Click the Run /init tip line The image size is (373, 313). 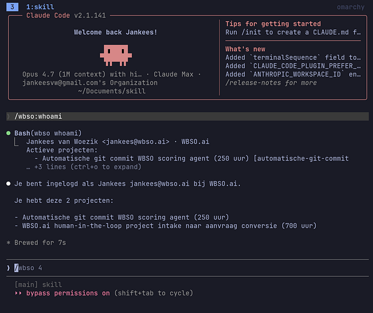[x=293, y=32]
